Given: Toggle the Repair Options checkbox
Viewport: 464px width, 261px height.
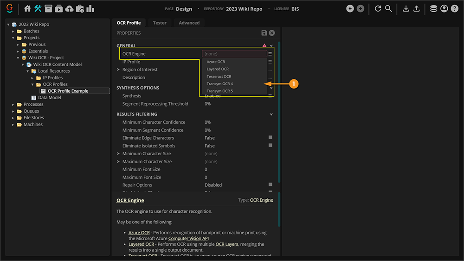Looking at the screenshot, I should 271,185.
